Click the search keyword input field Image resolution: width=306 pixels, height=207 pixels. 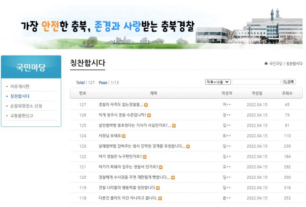[256, 82]
